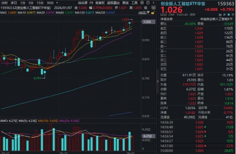Open the 画线 drawing tools

125,3
